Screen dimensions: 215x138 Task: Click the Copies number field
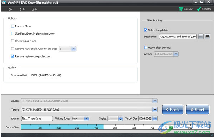[113, 118]
